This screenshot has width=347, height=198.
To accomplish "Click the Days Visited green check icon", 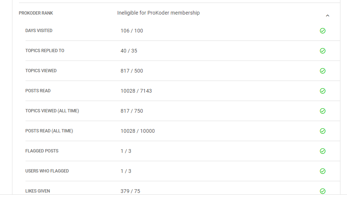I will tap(323, 31).
